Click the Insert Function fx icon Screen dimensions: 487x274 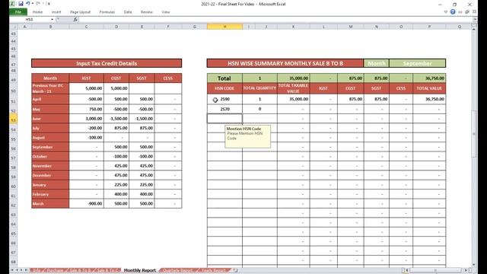75,19
